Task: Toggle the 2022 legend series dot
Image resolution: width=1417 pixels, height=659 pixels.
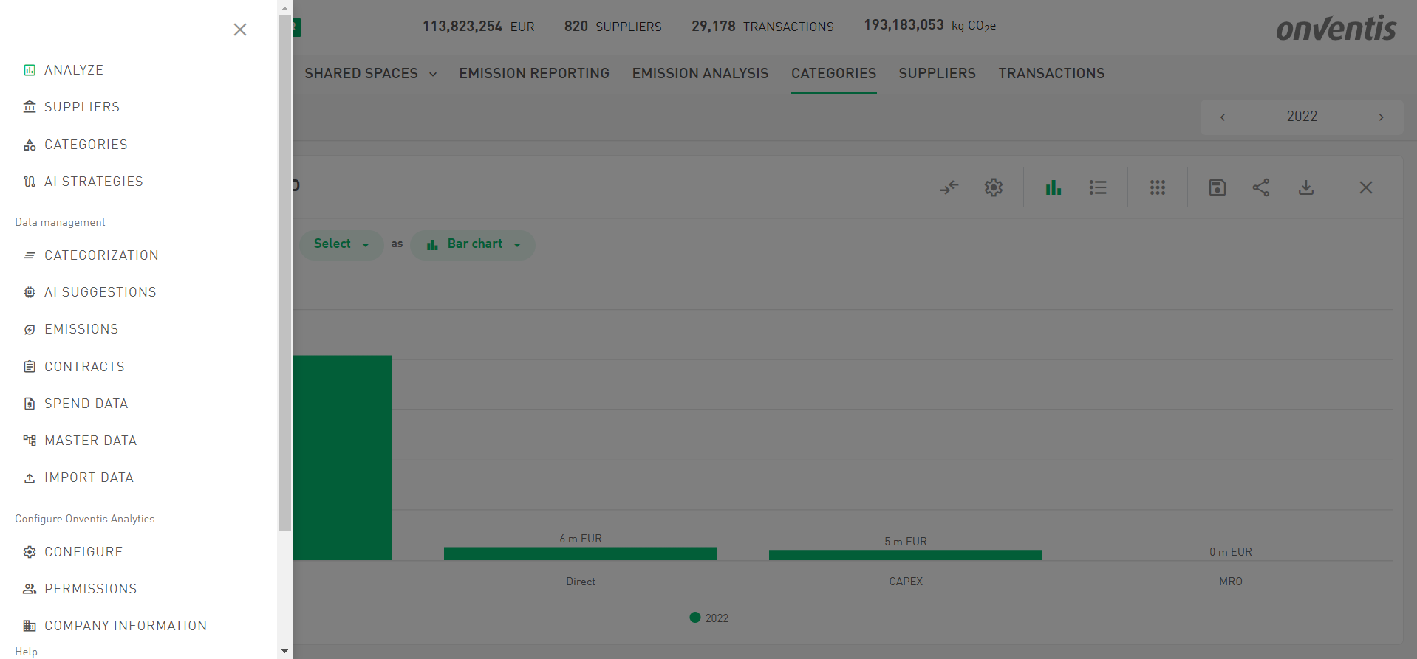Action: point(695,618)
